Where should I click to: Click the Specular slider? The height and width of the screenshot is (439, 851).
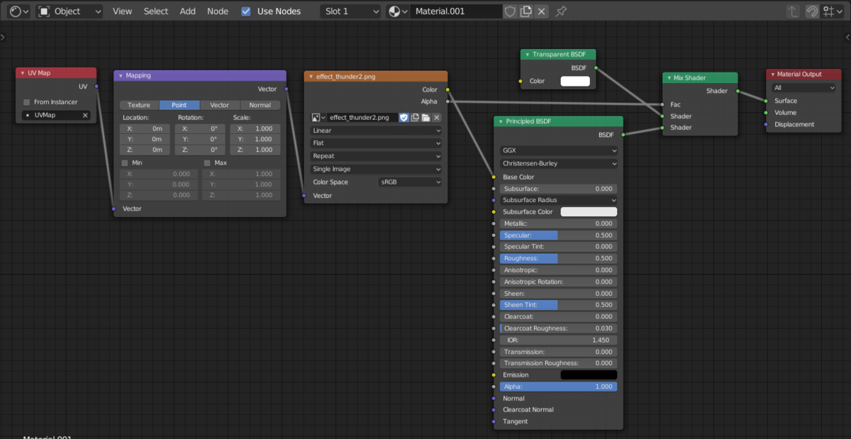pyautogui.click(x=559, y=235)
